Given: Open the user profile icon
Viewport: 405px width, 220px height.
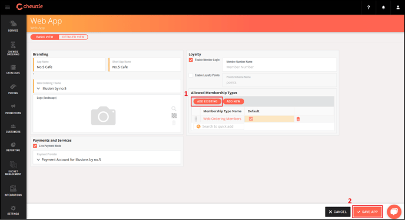Looking at the screenshot, I should [398, 7].
